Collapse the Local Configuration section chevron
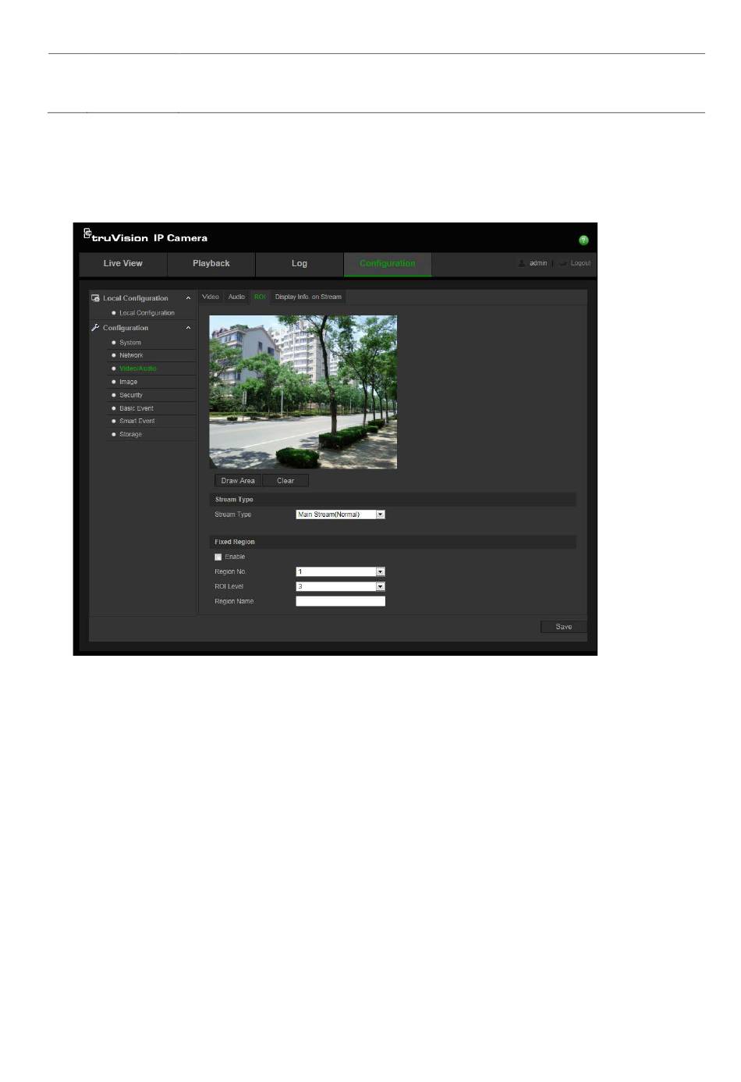Screen dimensions: 741x1082 188,298
